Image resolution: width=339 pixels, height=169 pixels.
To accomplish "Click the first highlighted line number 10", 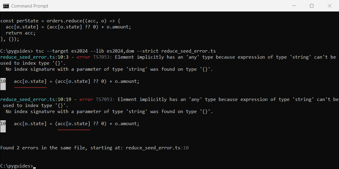I will 3,81.
